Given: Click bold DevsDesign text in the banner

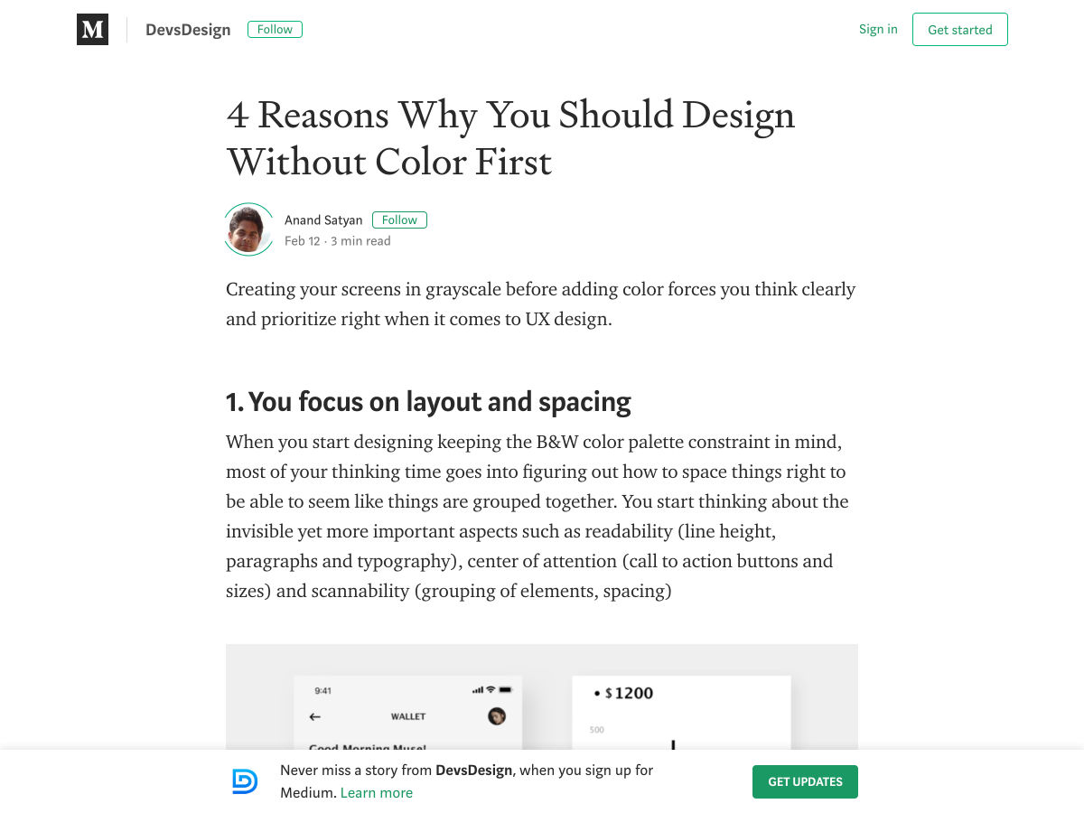Looking at the screenshot, I should click(474, 771).
